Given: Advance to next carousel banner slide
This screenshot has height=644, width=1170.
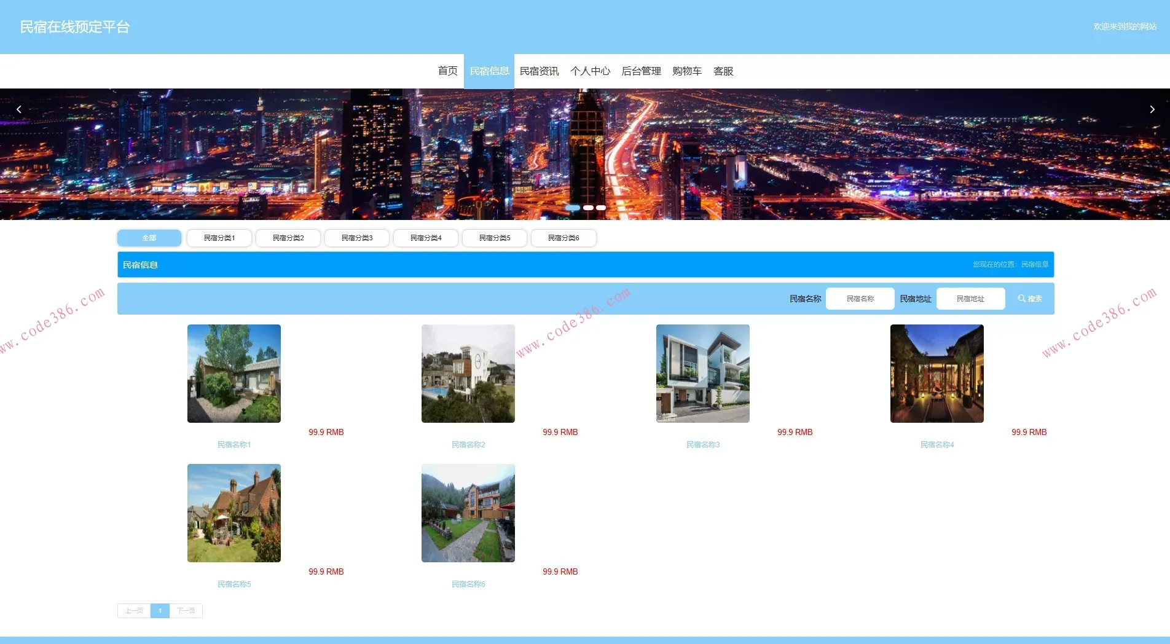Looking at the screenshot, I should 1152,109.
